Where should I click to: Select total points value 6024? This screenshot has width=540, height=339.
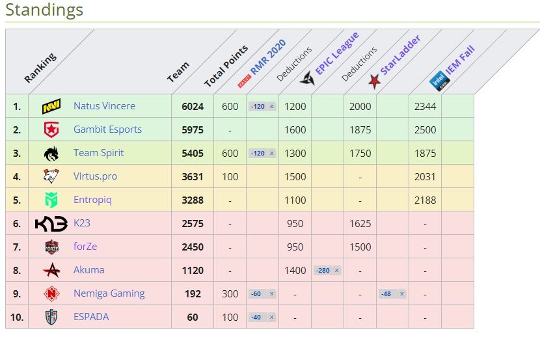pyautogui.click(x=193, y=107)
